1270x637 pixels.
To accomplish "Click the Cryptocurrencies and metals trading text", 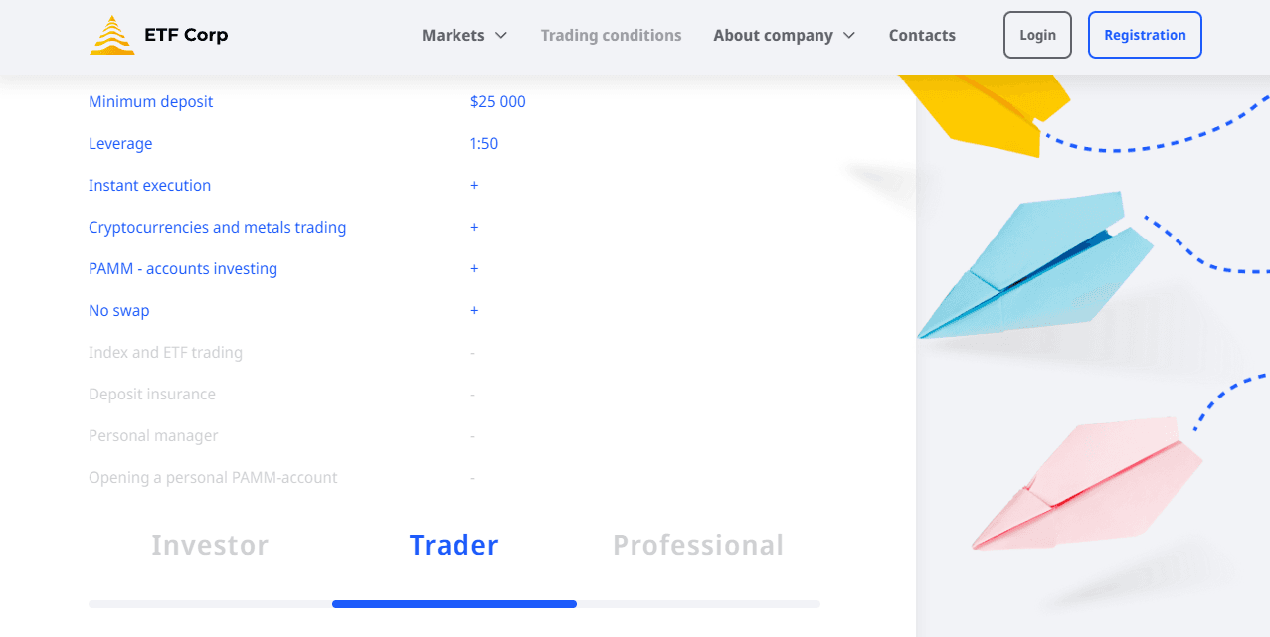I will click(217, 228).
